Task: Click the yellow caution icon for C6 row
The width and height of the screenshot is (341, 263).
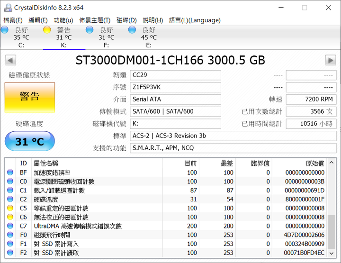Action: pos(10,217)
